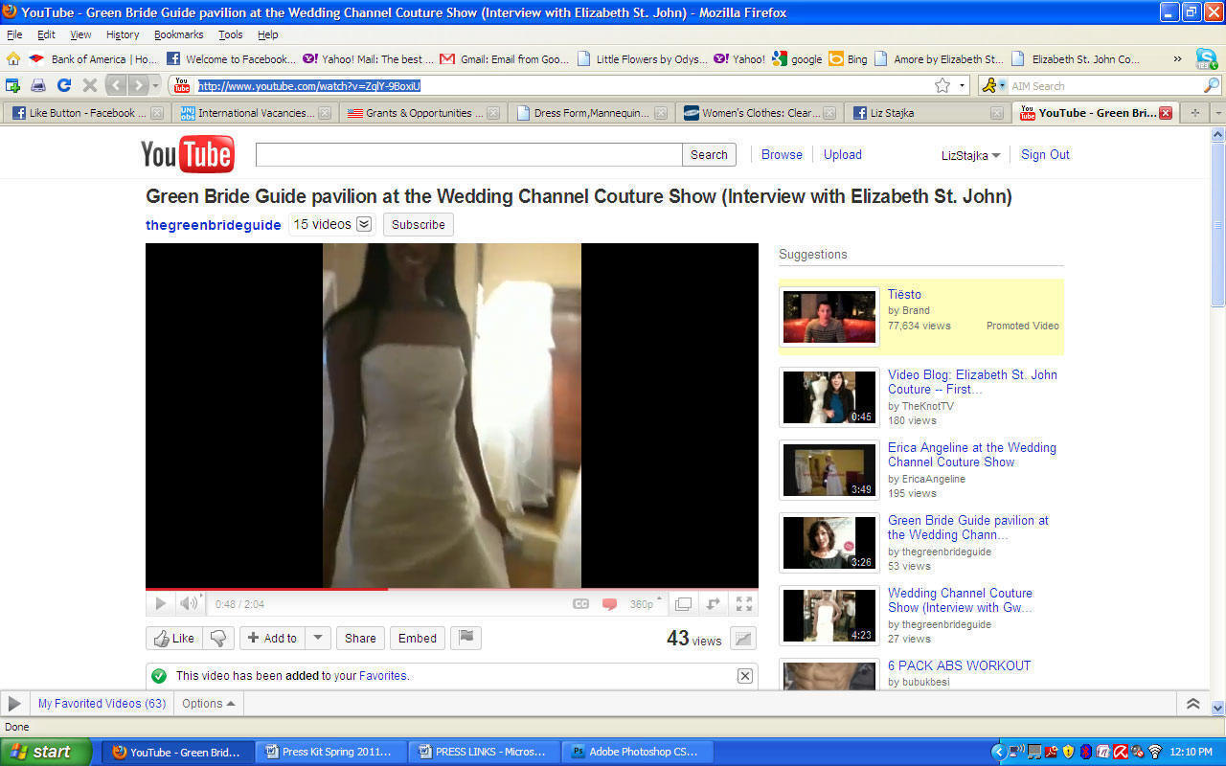Open the 360p quality selector
This screenshot has height=766, width=1226.
pos(646,604)
